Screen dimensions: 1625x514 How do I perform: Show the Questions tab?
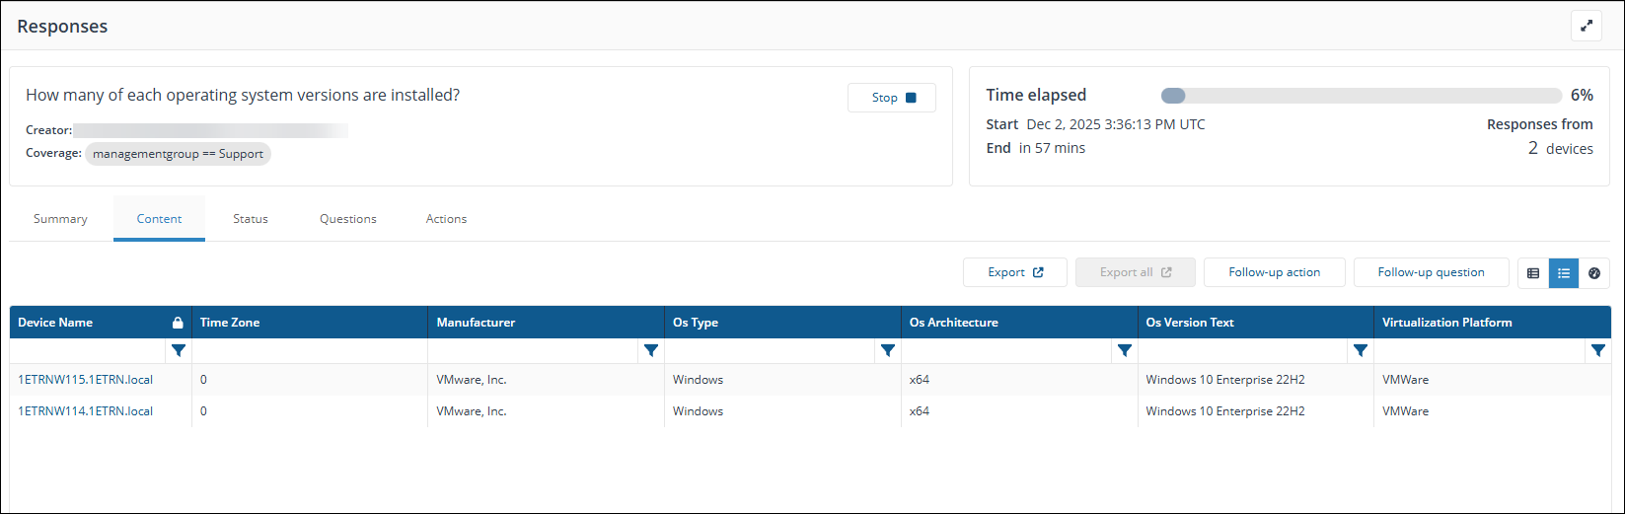348,219
